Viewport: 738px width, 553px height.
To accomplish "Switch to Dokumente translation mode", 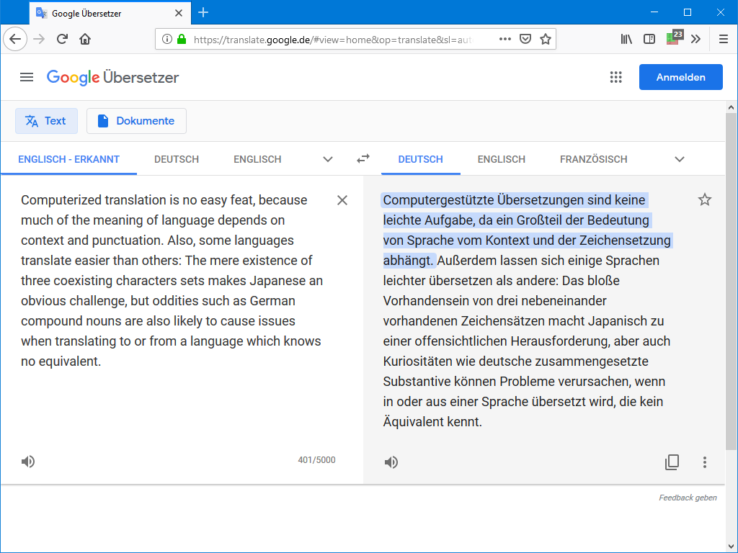I will pyautogui.click(x=136, y=121).
